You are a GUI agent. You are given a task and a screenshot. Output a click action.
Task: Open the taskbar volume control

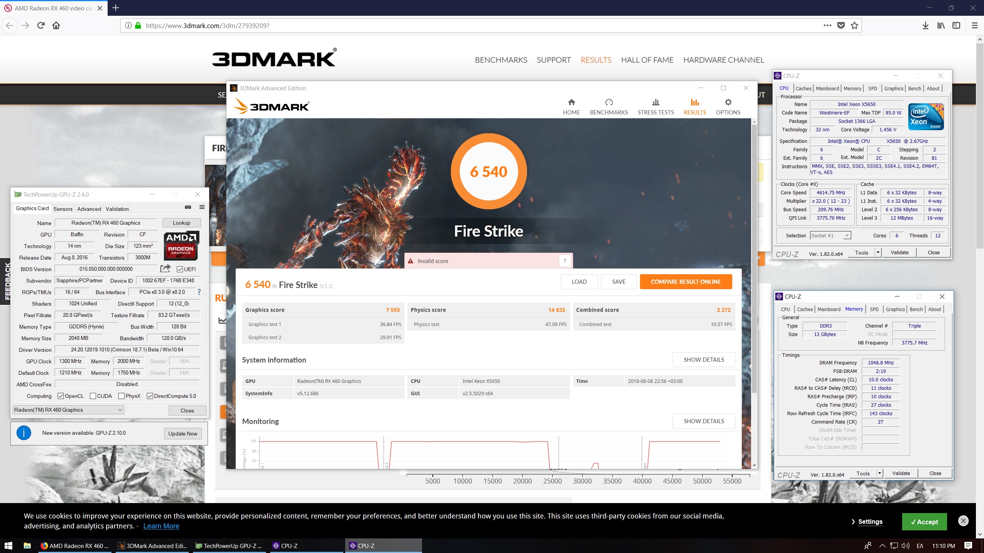905,545
